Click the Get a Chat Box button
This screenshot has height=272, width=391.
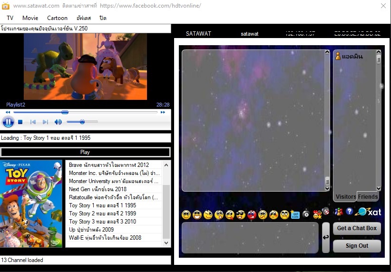tap(357, 228)
